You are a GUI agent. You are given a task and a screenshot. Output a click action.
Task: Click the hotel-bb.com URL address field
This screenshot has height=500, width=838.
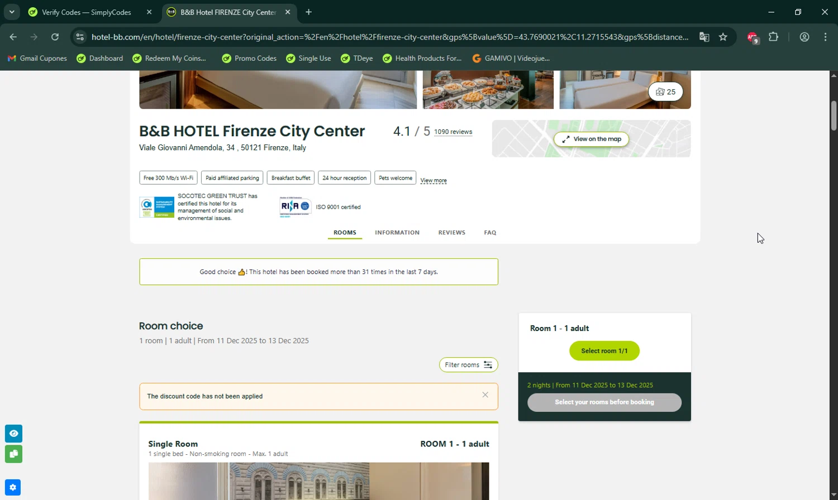(389, 37)
